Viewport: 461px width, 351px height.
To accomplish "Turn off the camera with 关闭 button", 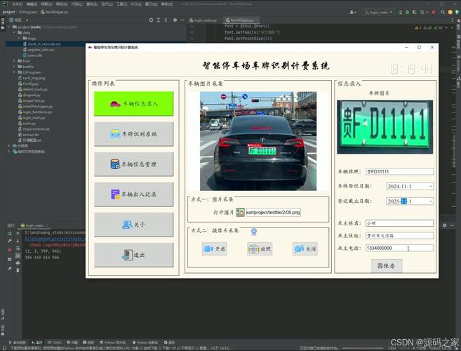I will (x=305, y=249).
